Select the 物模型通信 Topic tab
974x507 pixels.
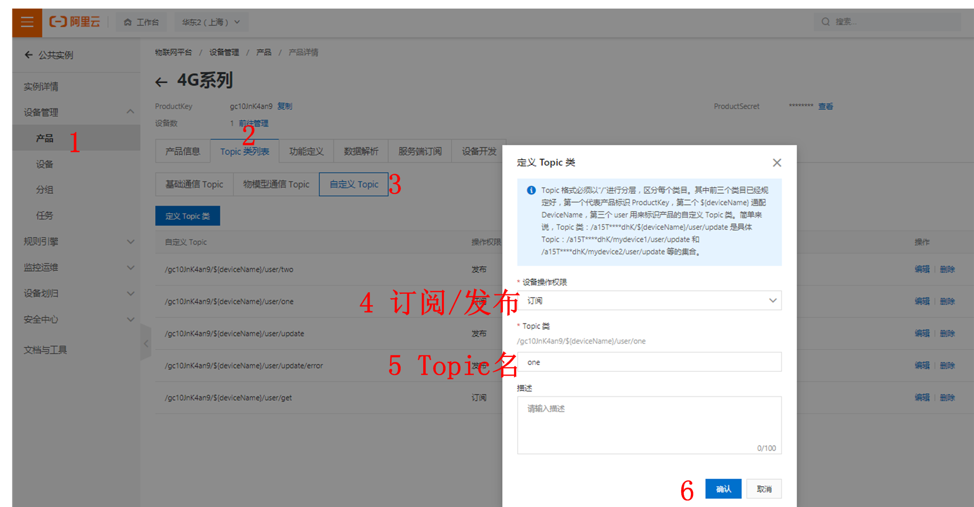[276, 184]
